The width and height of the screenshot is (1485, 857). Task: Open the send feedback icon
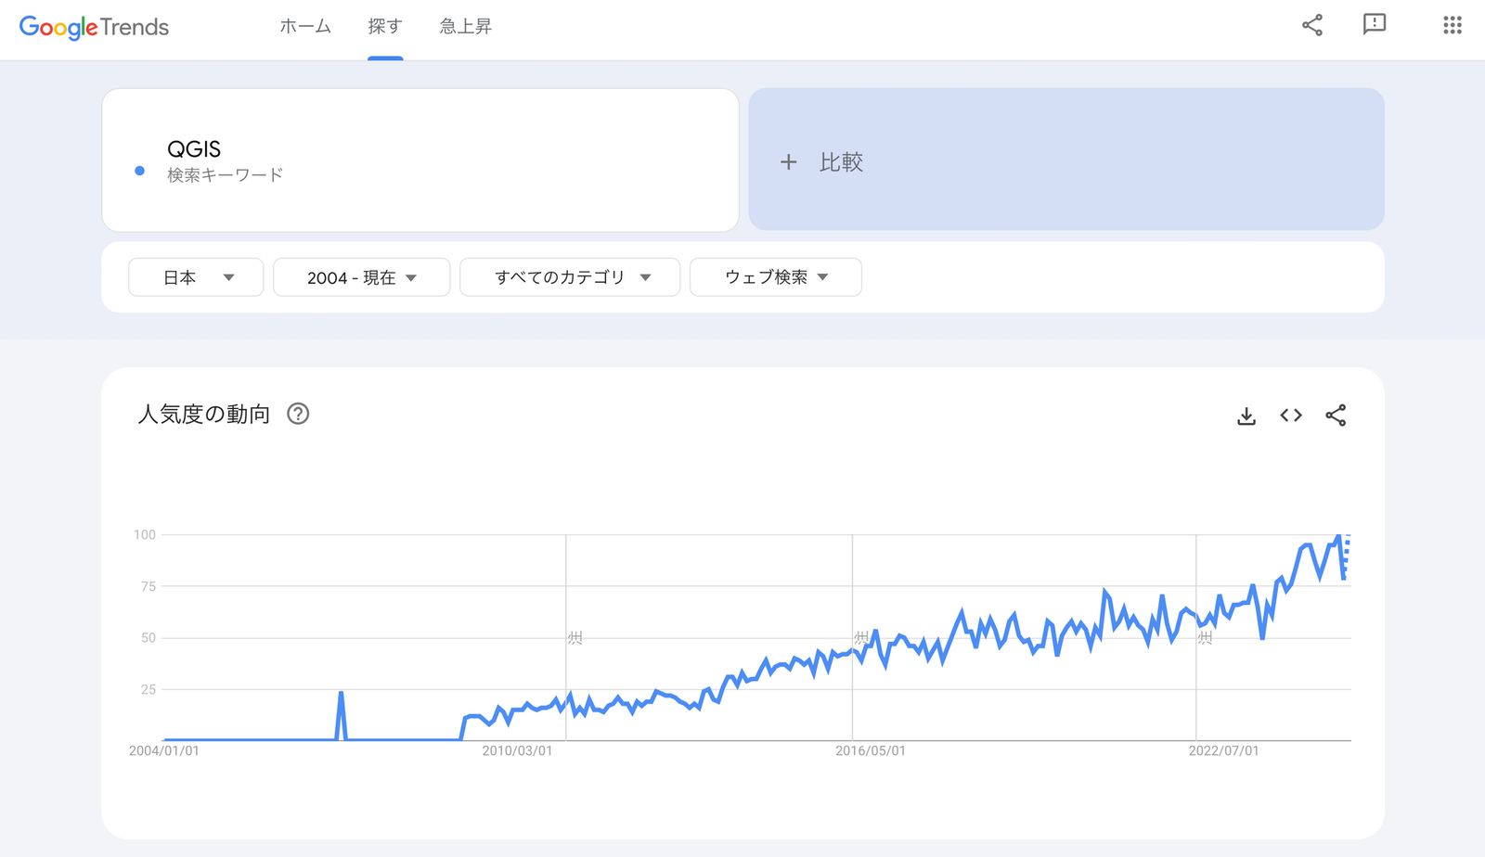point(1375,25)
